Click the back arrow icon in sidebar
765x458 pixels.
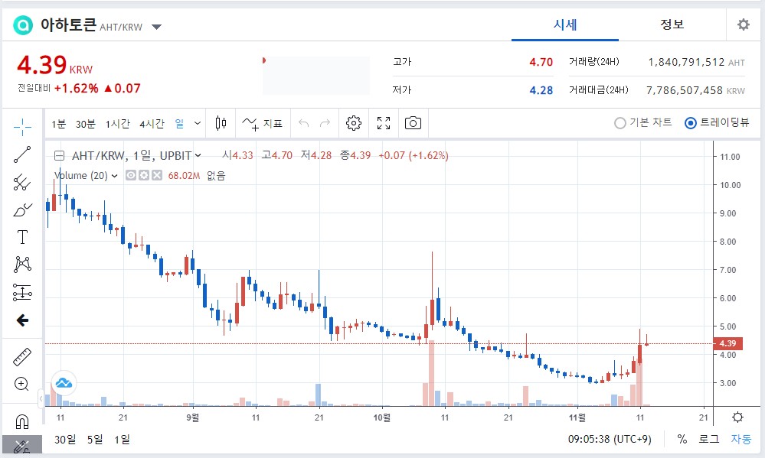coord(22,320)
